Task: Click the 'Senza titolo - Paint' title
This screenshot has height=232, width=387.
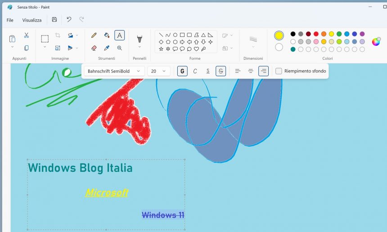Action: 33,7
